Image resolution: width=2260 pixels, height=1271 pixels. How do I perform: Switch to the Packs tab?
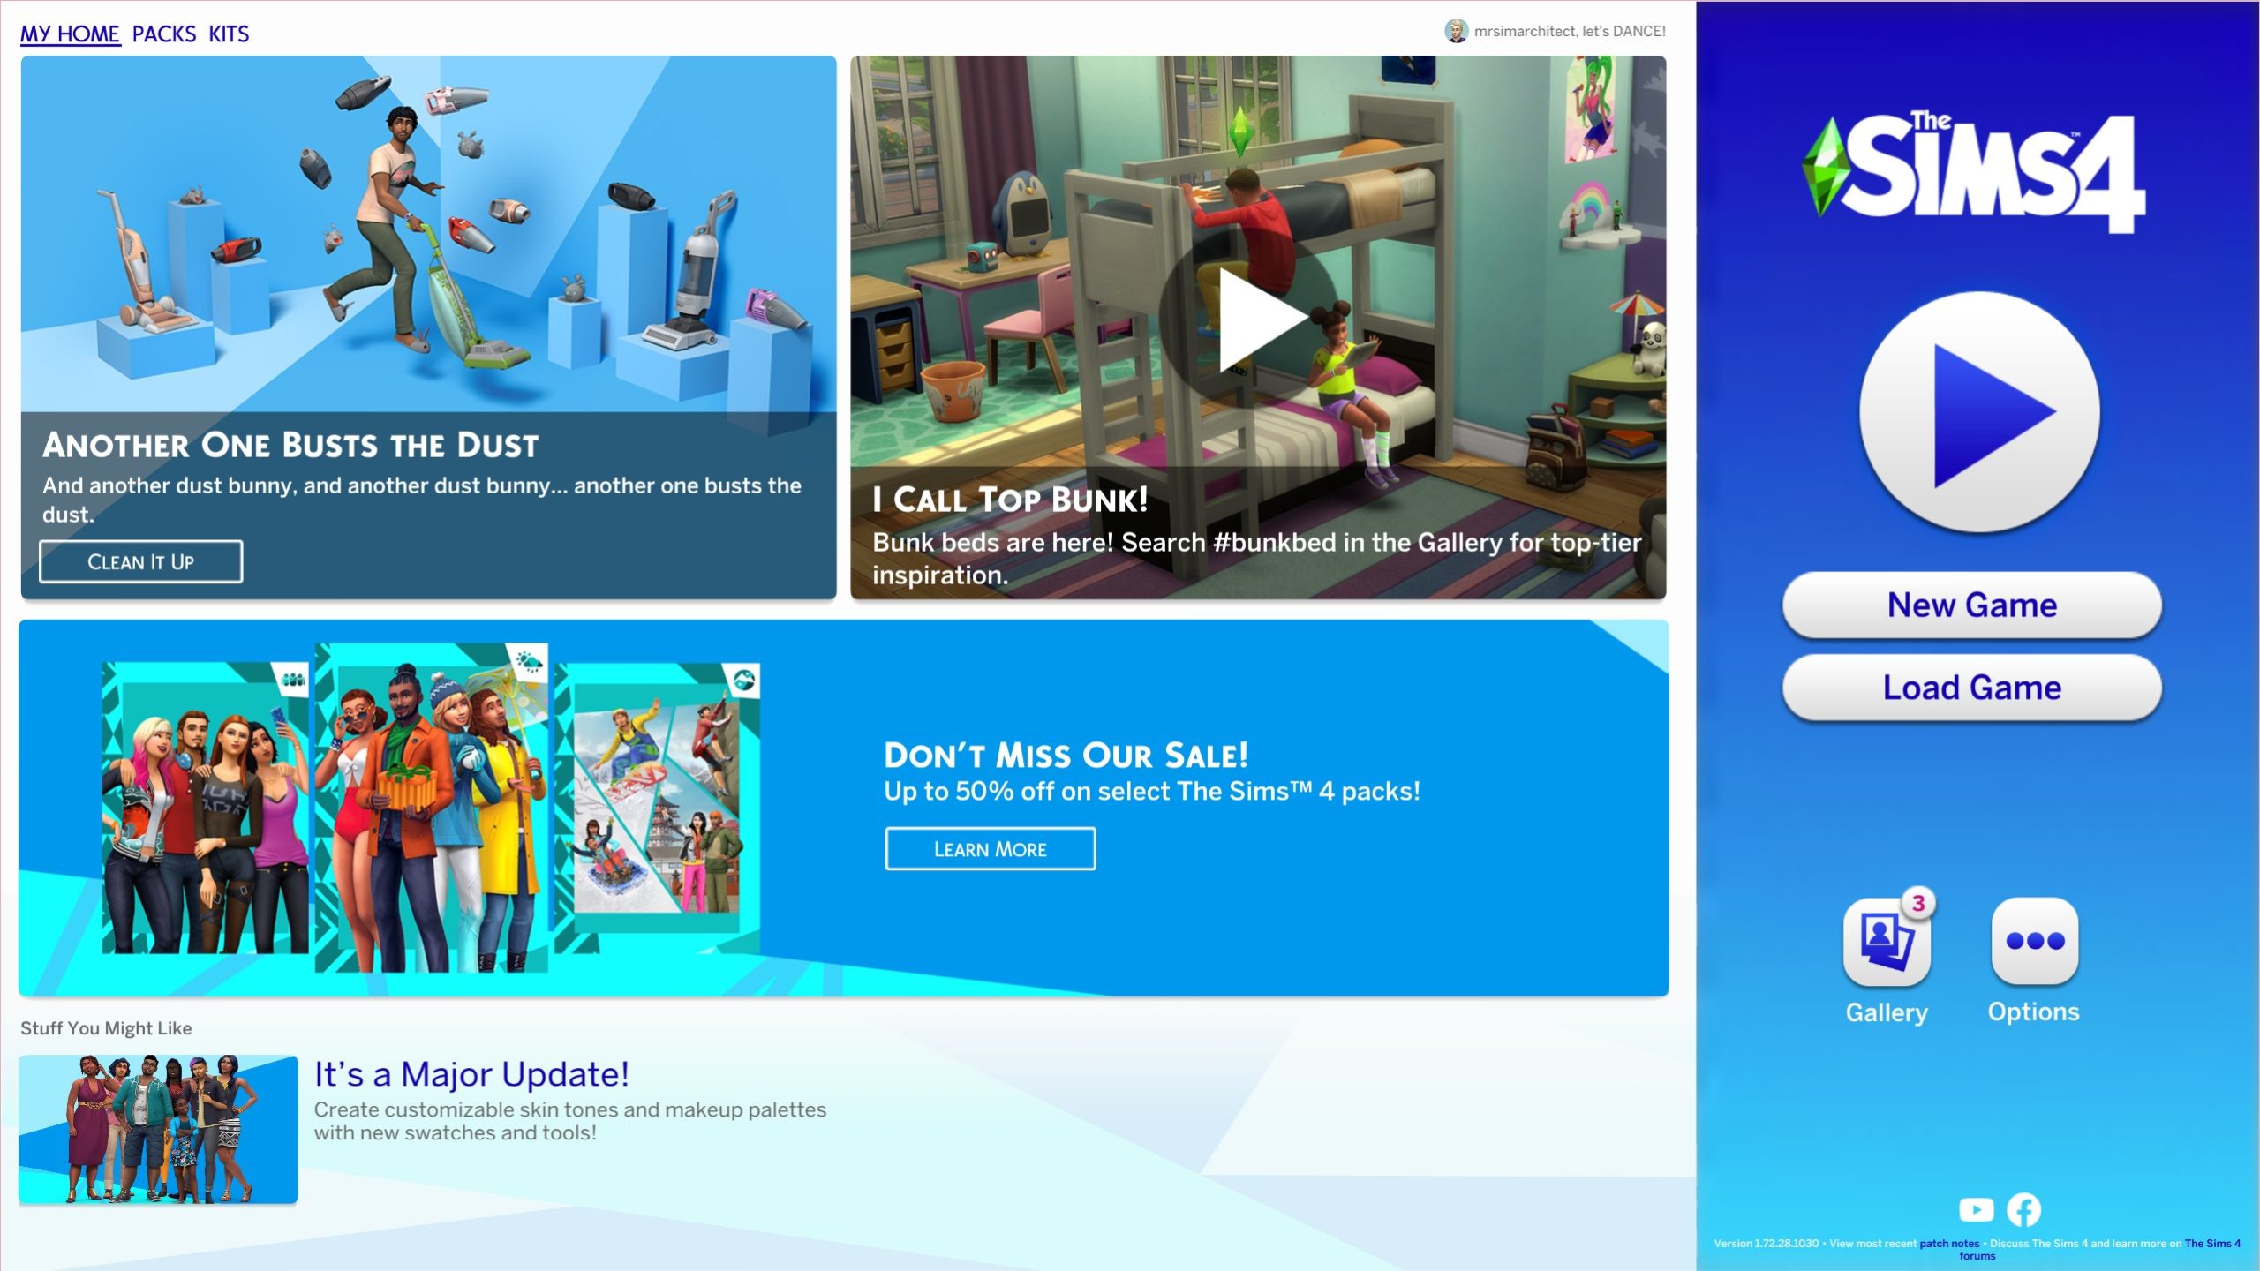(x=164, y=34)
